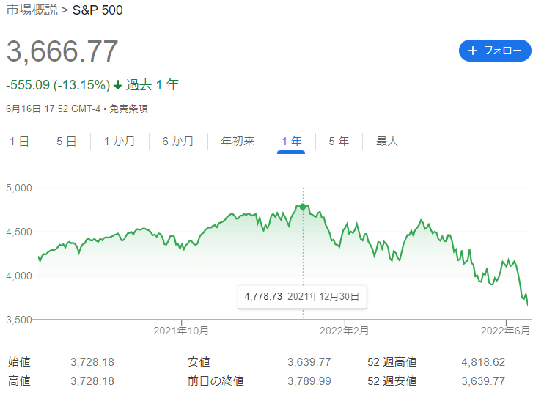544x393 pixels.
Task: Click the 2021年10月 axis label
Action: (x=181, y=331)
